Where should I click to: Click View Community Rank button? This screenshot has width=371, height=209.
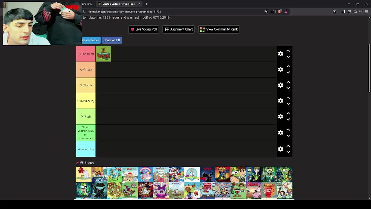point(219,29)
